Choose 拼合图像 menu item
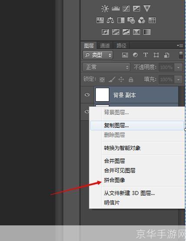The image size is (186, 241). tap(137, 180)
